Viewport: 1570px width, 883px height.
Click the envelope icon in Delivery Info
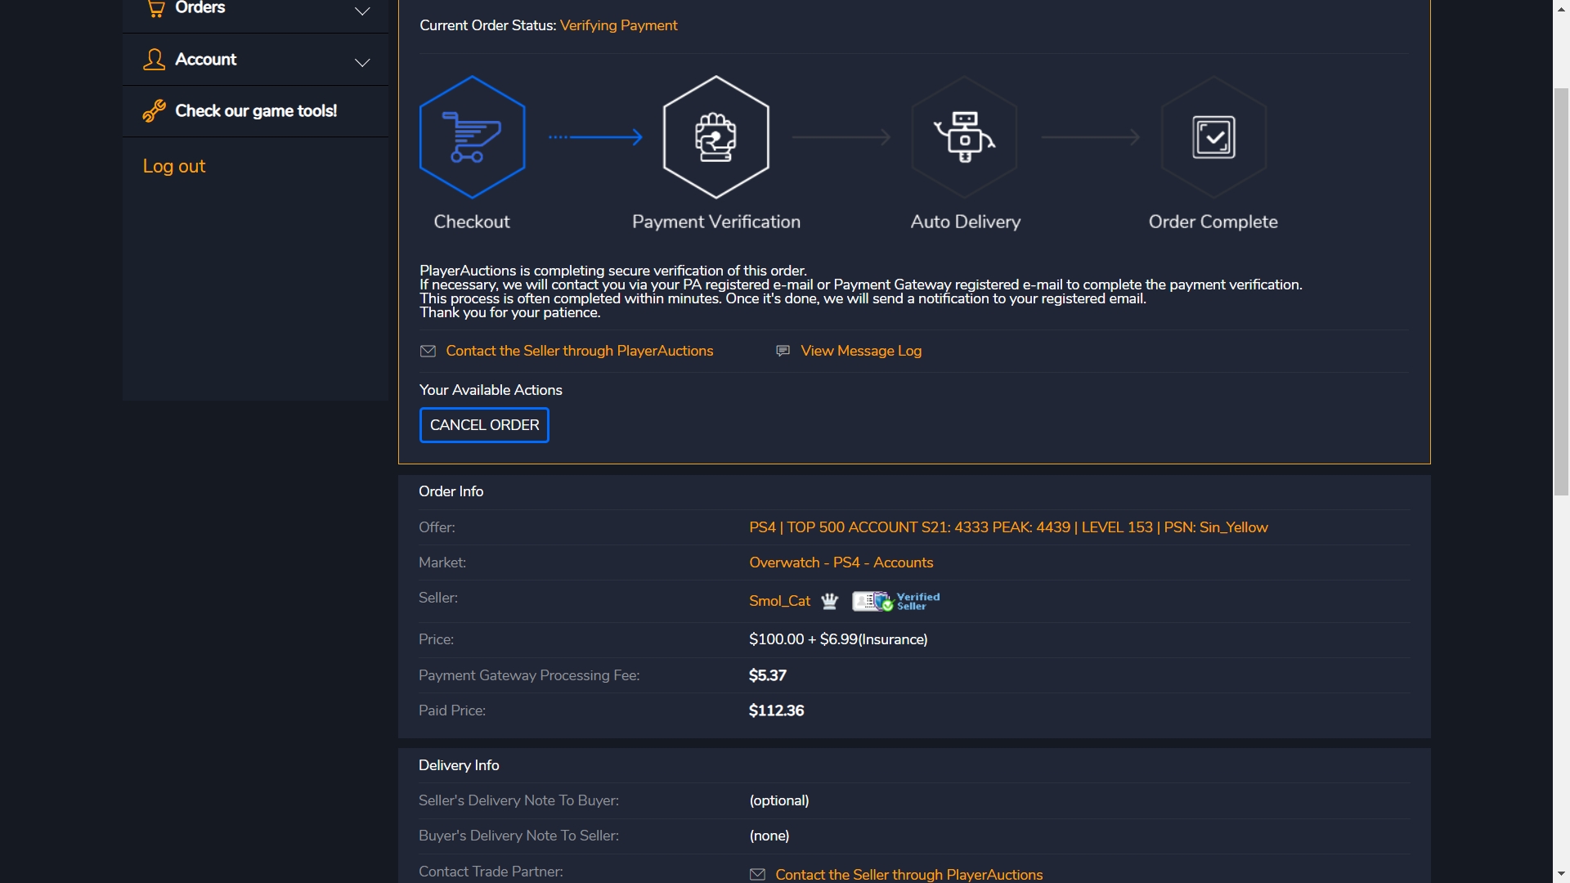pyautogui.click(x=757, y=875)
